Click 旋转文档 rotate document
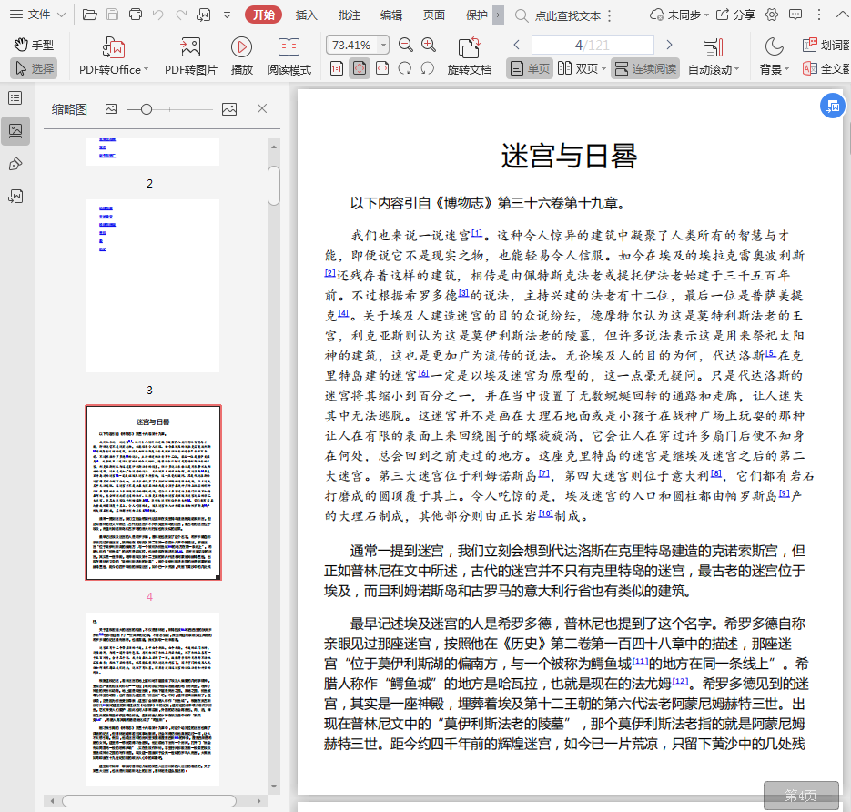The width and height of the screenshot is (851, 812). tap(470, 56)
